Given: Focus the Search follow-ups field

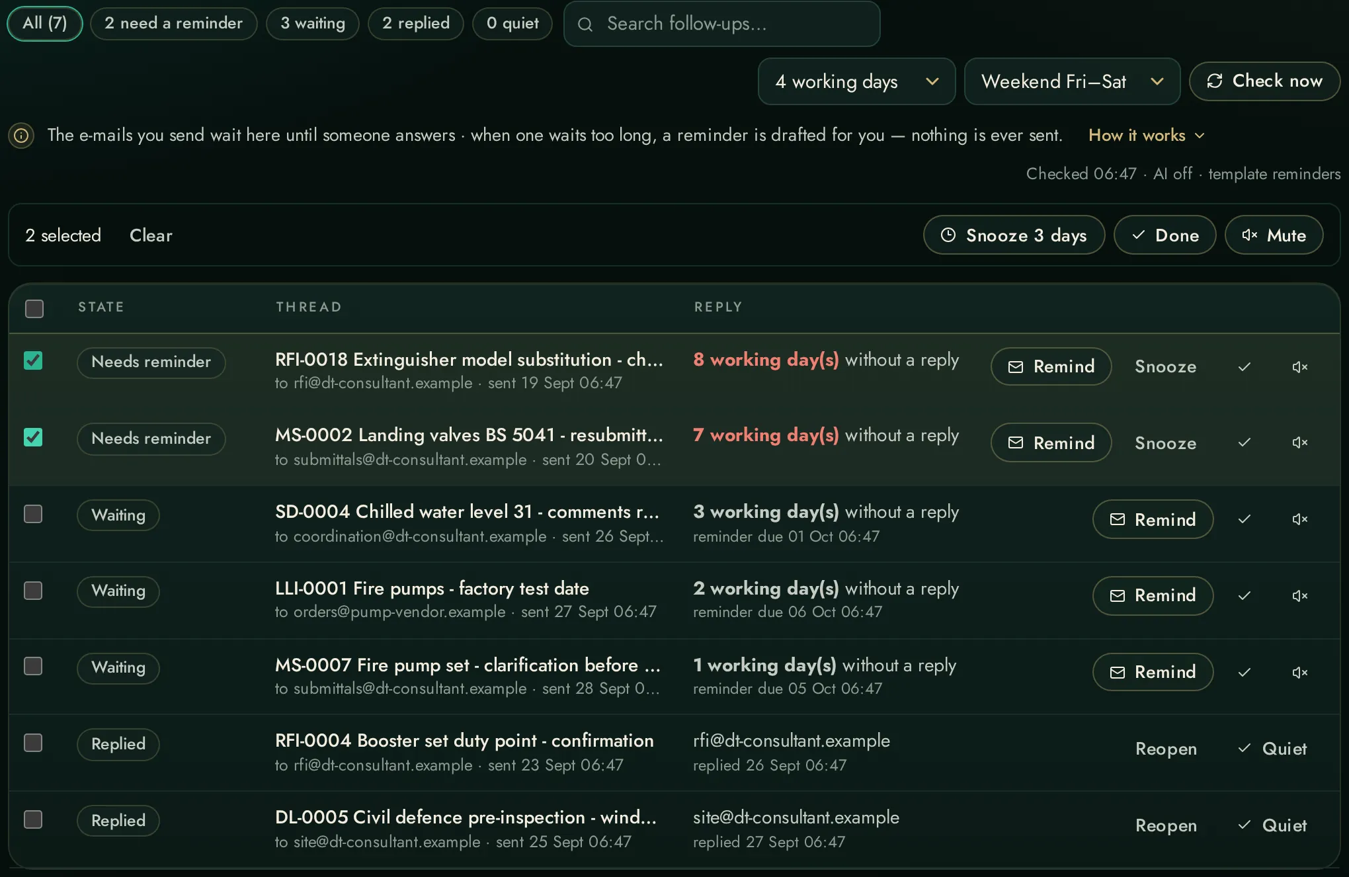Looking at the screenshot, I should point(721,24).
